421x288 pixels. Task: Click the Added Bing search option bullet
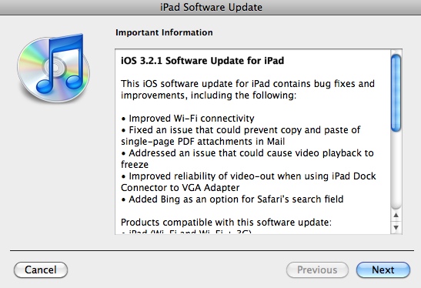coord(232,199)
